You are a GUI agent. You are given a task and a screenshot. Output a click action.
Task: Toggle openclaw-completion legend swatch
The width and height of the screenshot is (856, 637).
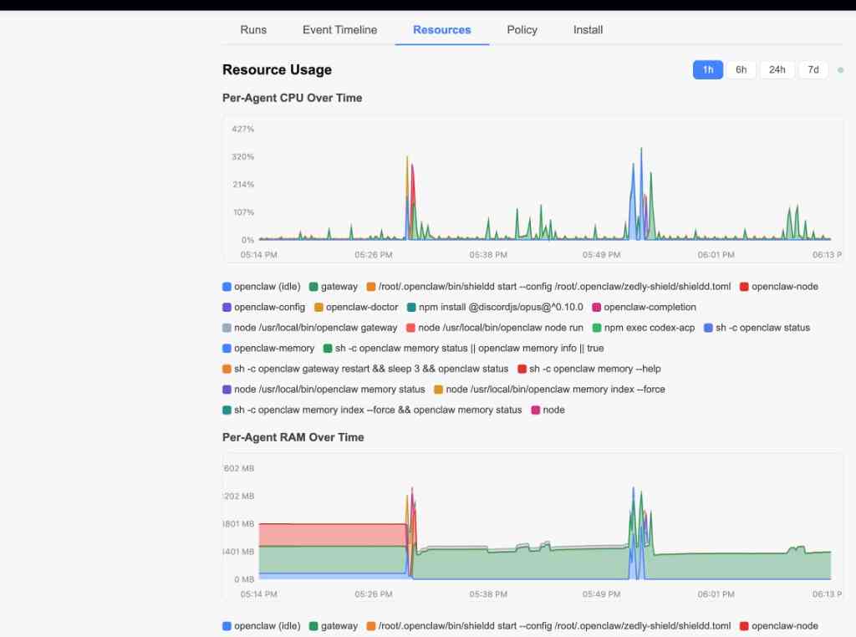(597, 308)
